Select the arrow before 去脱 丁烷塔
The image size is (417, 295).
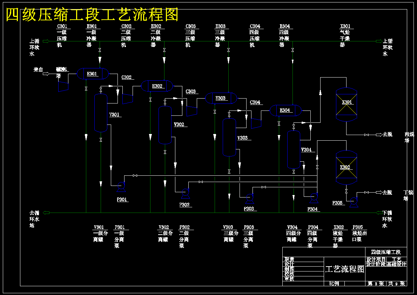click(379, 192)
